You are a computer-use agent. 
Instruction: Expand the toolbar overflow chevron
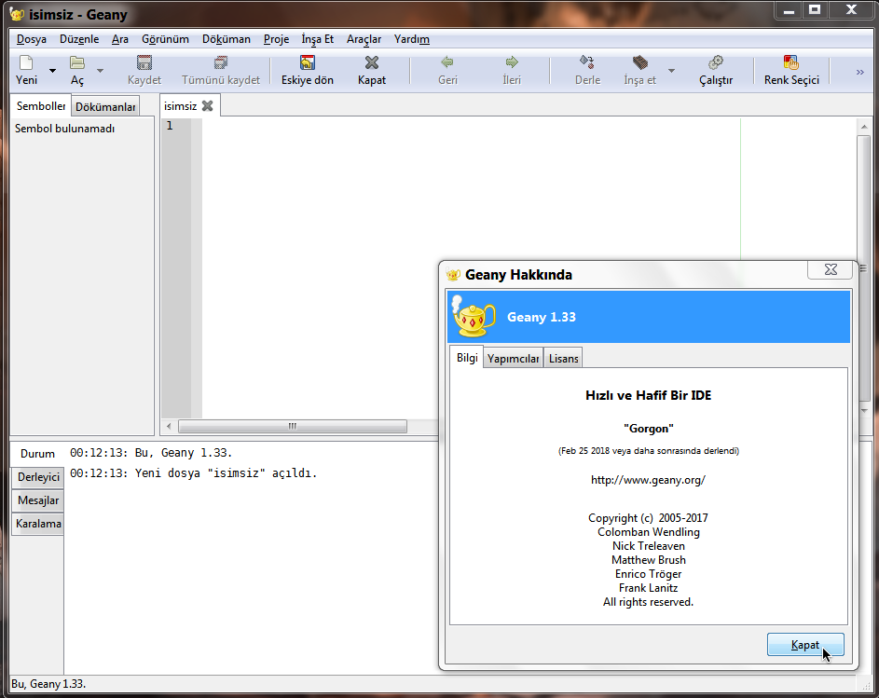tap(860, 72)
